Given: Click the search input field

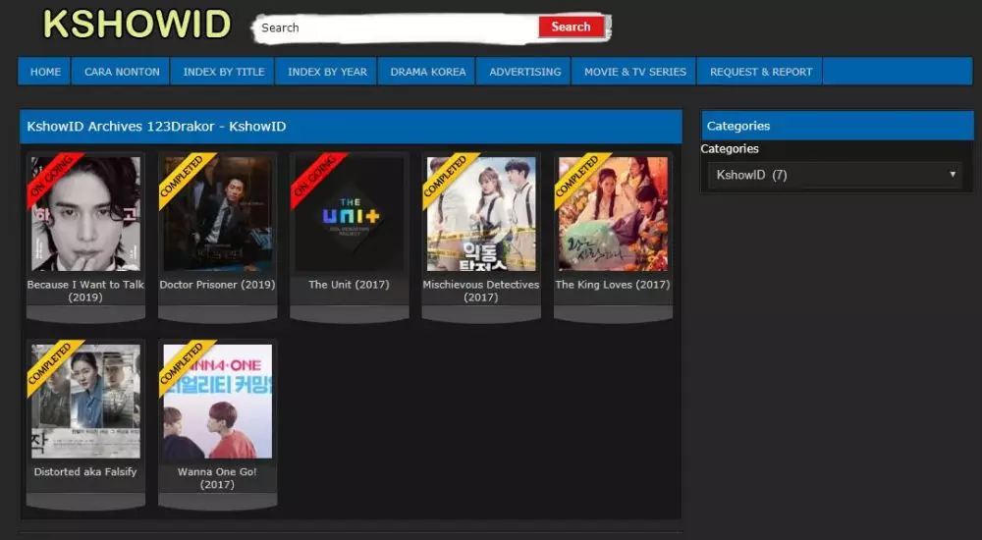Looking at the screenshot, I should pos(397,27).
